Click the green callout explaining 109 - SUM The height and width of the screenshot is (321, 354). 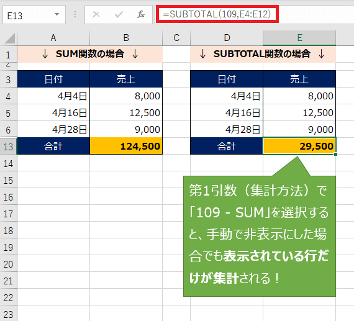(260, 236)
